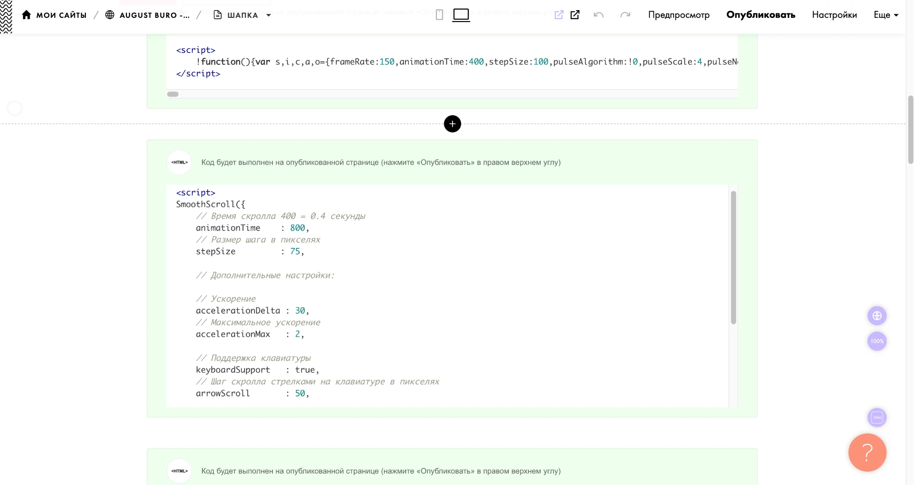914x485 pixels.
Task: Click Опубликовать to publish page
Action: [x=760, y=15]
